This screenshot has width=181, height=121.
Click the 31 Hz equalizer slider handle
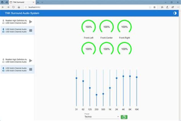(x=76, y=78)
